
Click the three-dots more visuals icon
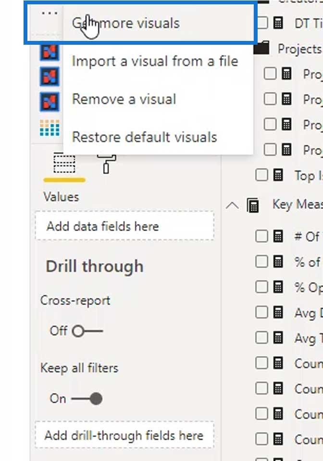[x=50, y=13]
